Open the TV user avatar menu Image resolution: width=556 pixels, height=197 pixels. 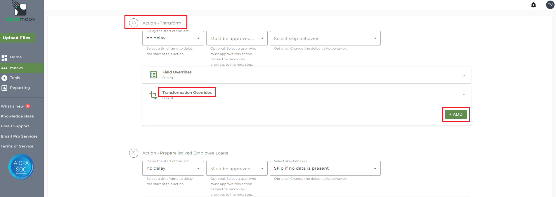550,5
